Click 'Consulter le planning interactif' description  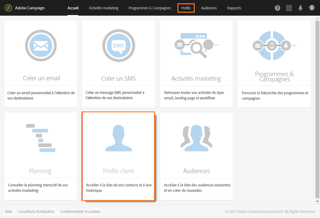point(38,188)
